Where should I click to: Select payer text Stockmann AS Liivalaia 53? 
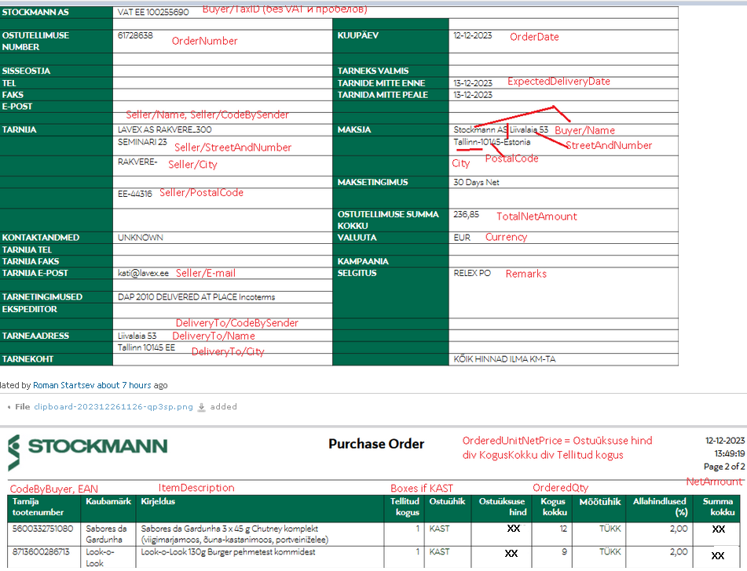(x=500, y=129)
